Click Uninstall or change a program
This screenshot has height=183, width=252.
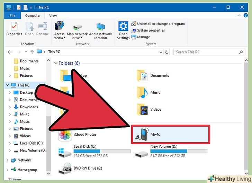(158, 24)
